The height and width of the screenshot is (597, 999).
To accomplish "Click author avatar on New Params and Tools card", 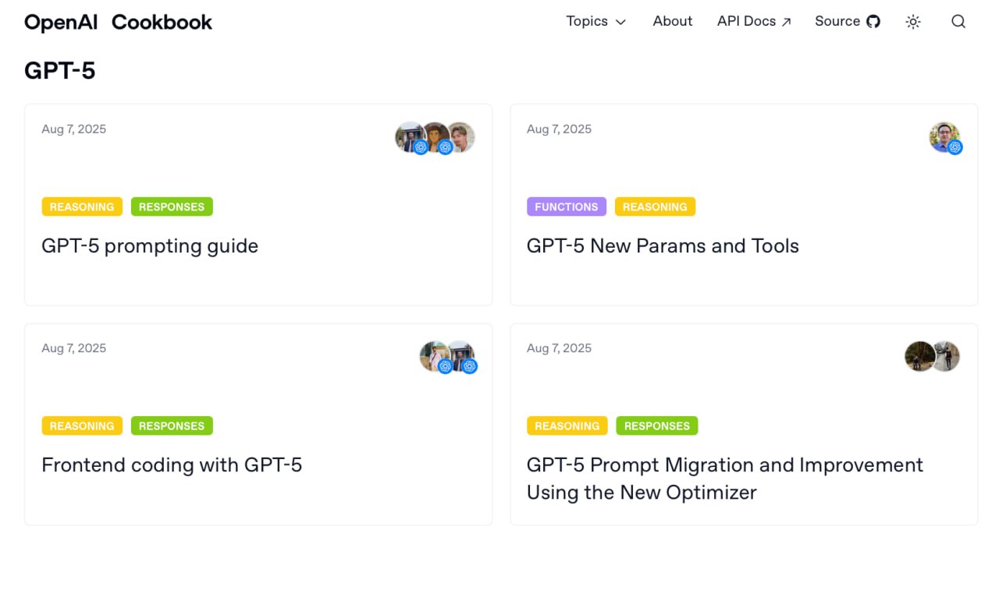I will pos(944,137).
